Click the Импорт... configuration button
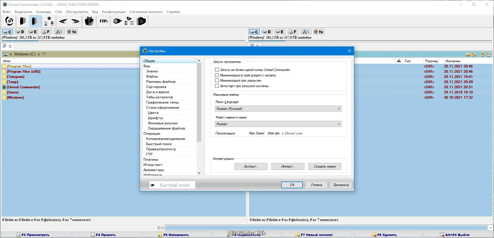This screenshot has height=238, width=494. click(x=288, y=166)
